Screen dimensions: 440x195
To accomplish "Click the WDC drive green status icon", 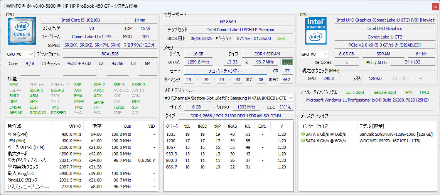I will (303, 141).
